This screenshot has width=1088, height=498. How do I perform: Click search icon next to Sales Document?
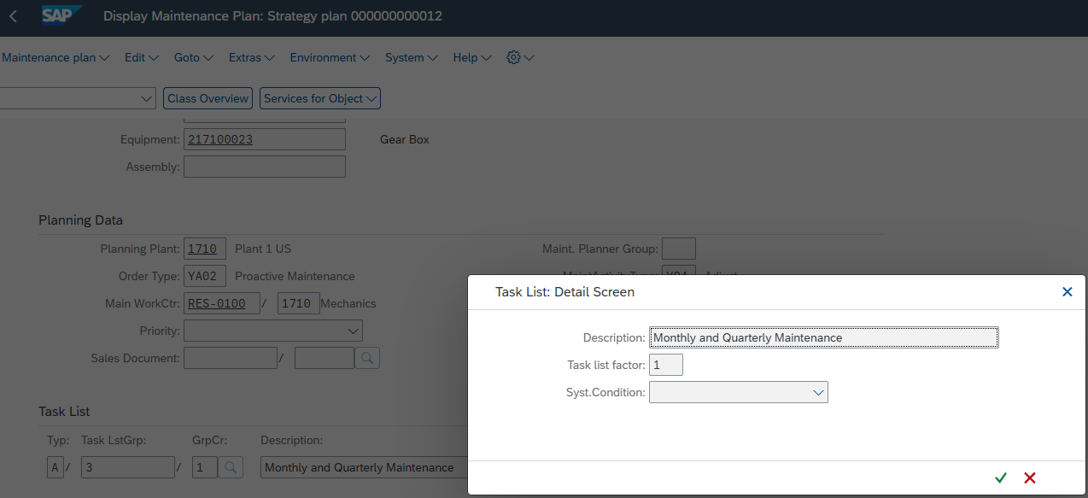click(367, 358)
